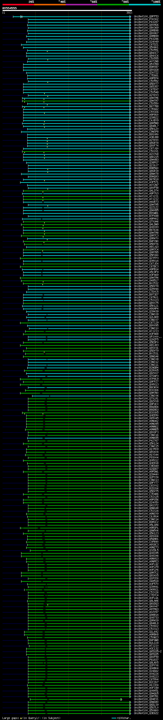Select hit UniRef100_Q5EDF0

(x=146, y=342)
